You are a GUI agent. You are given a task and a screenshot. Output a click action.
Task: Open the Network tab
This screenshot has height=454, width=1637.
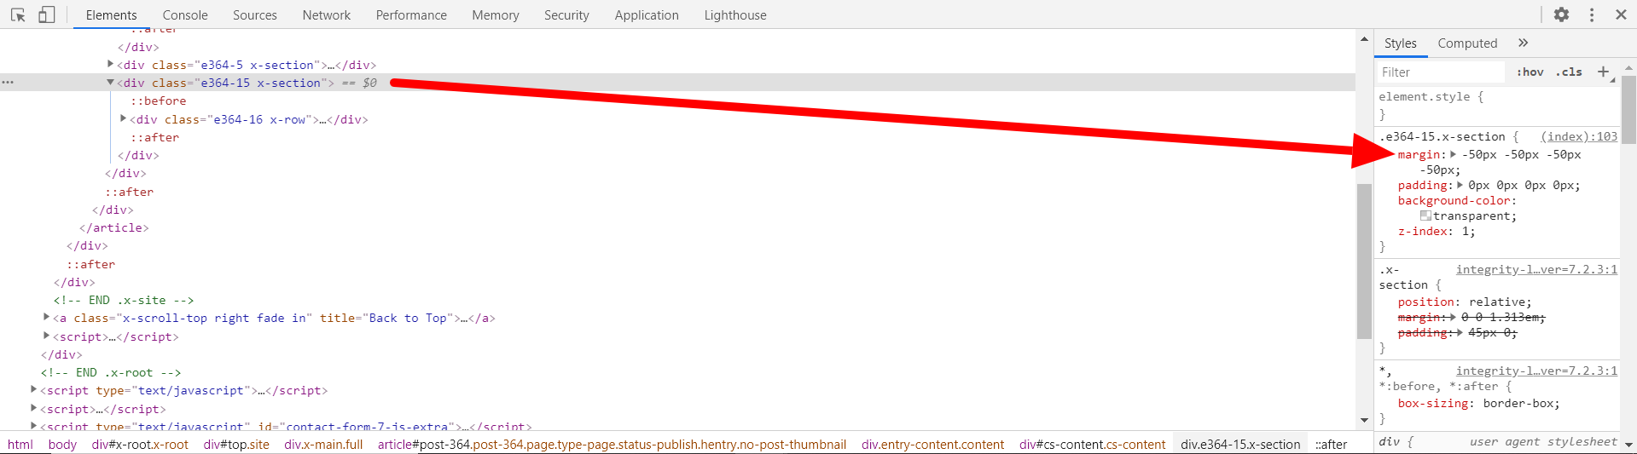coord(327,15)
